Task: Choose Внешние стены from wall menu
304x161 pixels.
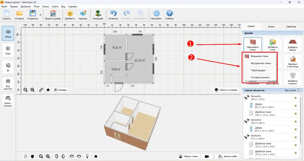Action: tap(260, 56)
